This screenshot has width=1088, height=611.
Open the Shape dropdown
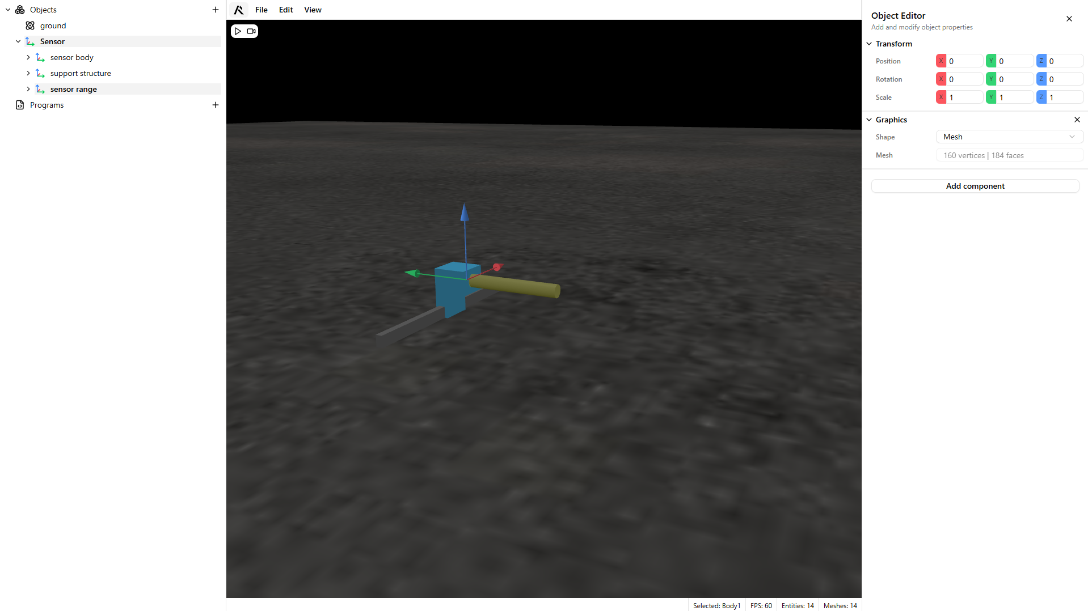pyautogui.click(x=1009, y=137)
